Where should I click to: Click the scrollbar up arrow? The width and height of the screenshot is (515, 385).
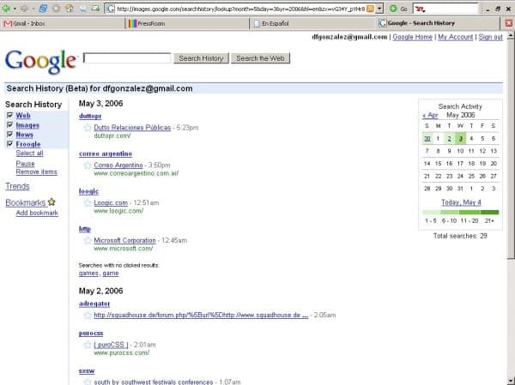[x=511, y=35]
